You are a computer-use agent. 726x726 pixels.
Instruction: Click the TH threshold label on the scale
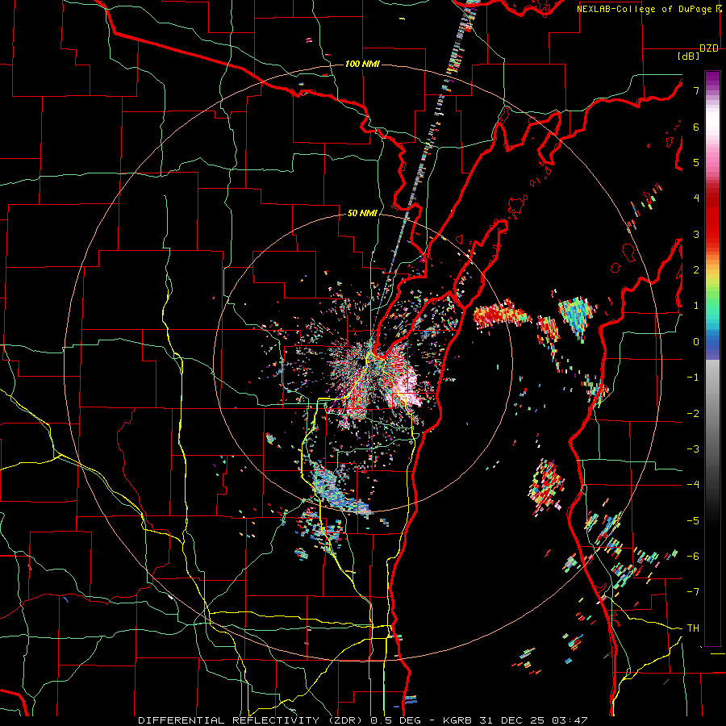tap(693, 628)
